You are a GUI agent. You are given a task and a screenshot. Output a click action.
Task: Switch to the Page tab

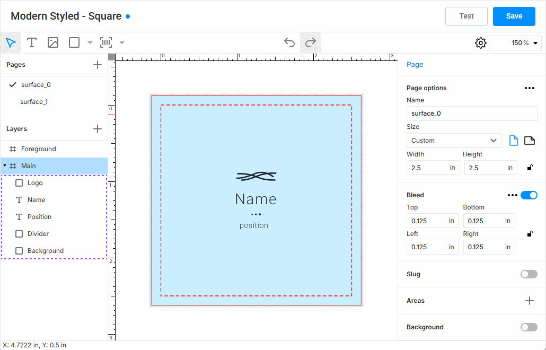[x=415, y=64]
